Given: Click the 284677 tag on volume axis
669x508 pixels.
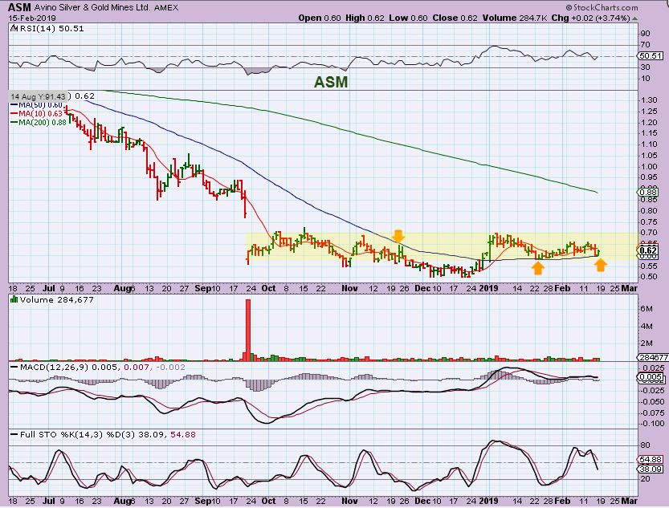Looking at the screenshot, I should (x=653, y=357).
